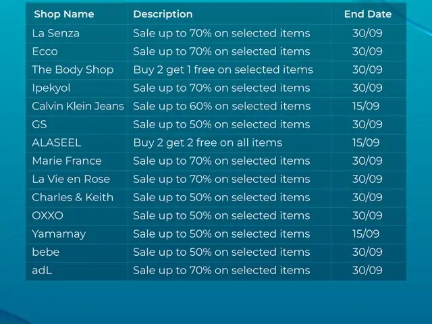Screen dimensions: 432x324
Task: Click the End Date column header
Action: [x=368, y=14]
